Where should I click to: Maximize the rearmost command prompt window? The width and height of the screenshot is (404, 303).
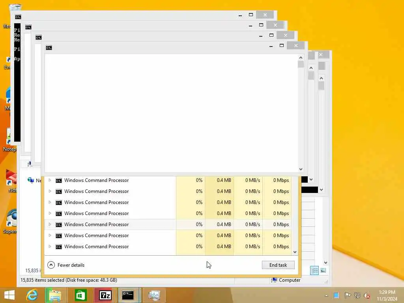251,15
